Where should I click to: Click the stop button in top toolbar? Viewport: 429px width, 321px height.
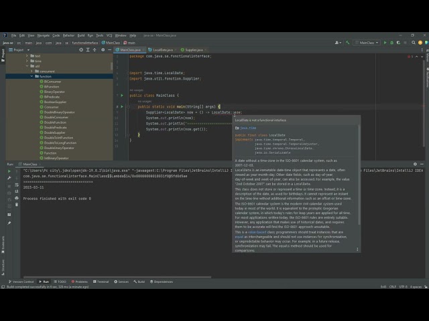405,43
